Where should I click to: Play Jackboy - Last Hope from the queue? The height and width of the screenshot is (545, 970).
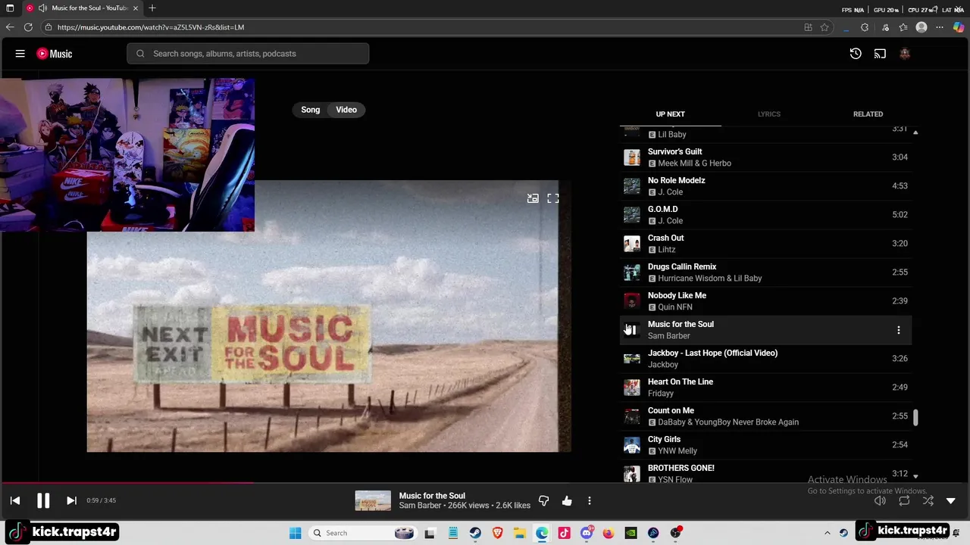pyautogui.click(x=765, y=359)
